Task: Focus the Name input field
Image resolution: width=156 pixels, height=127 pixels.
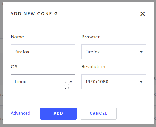Action: [x=43, y=52]
